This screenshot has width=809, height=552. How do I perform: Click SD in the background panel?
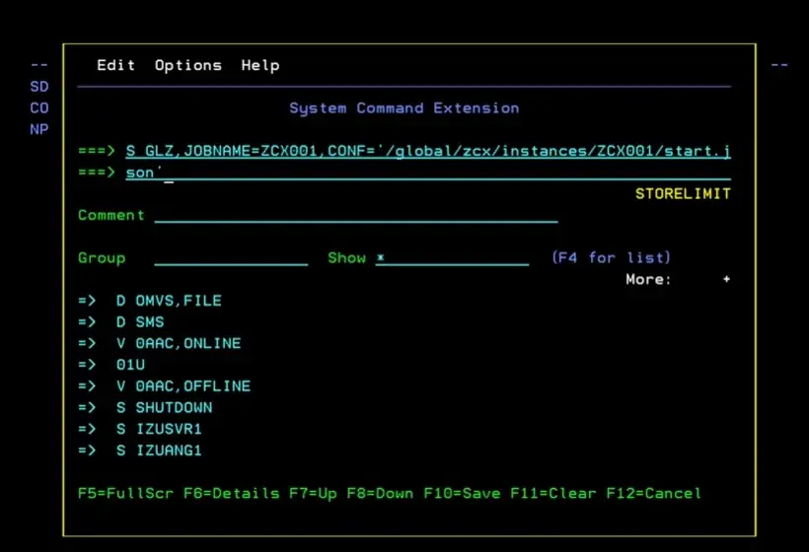pyautogui.click(x=39, y=87)
